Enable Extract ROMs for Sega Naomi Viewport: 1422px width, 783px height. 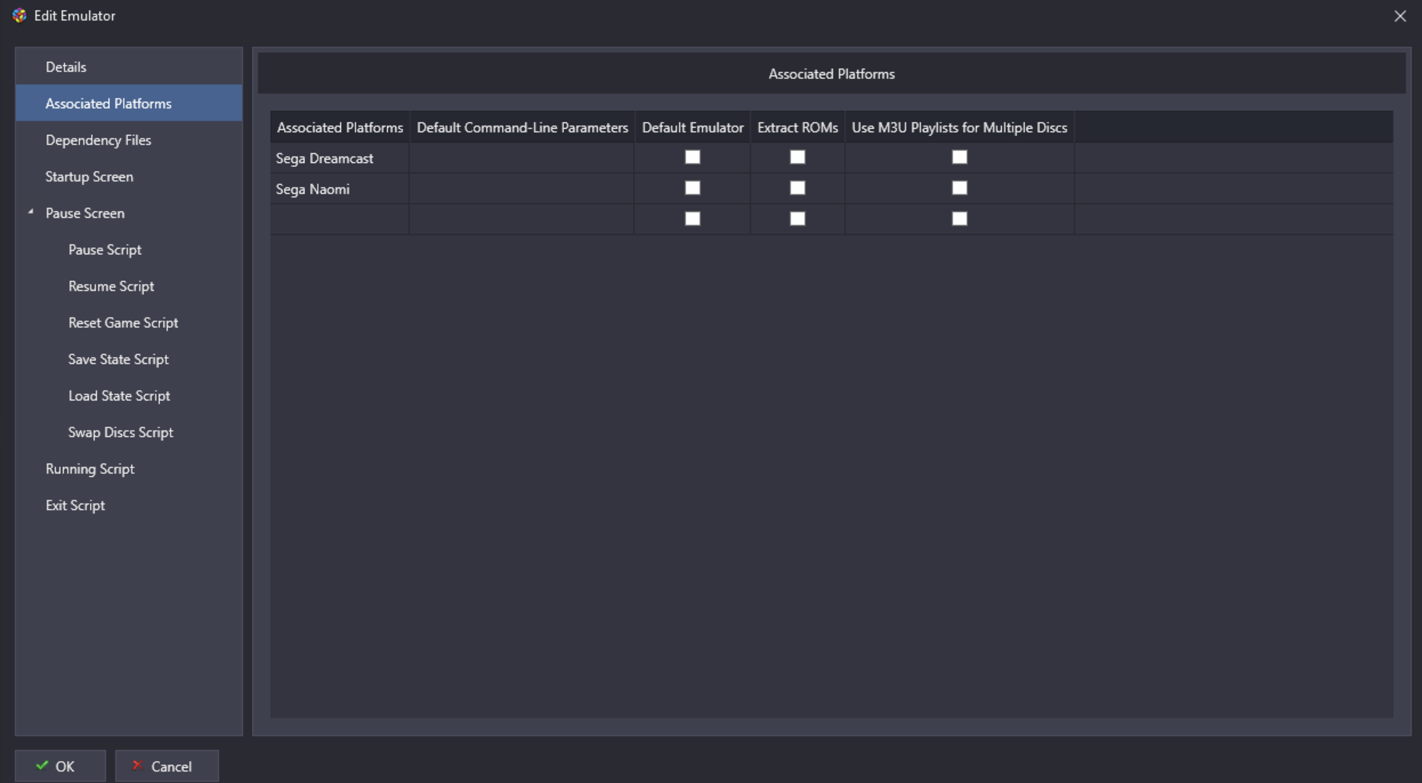point(797,188)
